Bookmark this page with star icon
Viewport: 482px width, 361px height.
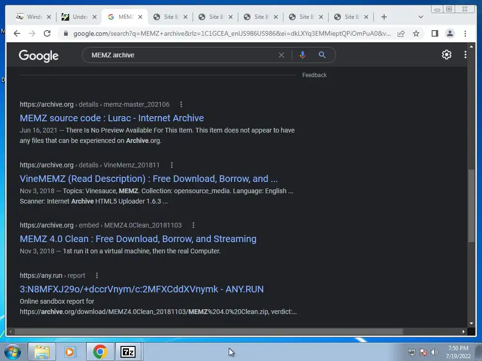click(416, 33)
